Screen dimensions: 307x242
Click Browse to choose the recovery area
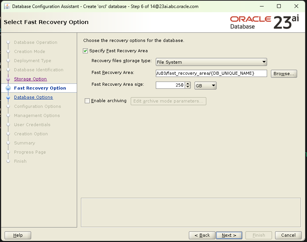click(283, 74)
